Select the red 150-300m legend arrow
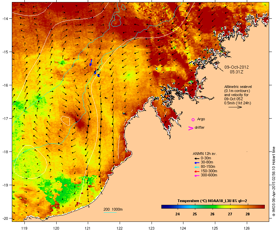The width and height of the screenshot is (278, 231). (197, 172)
